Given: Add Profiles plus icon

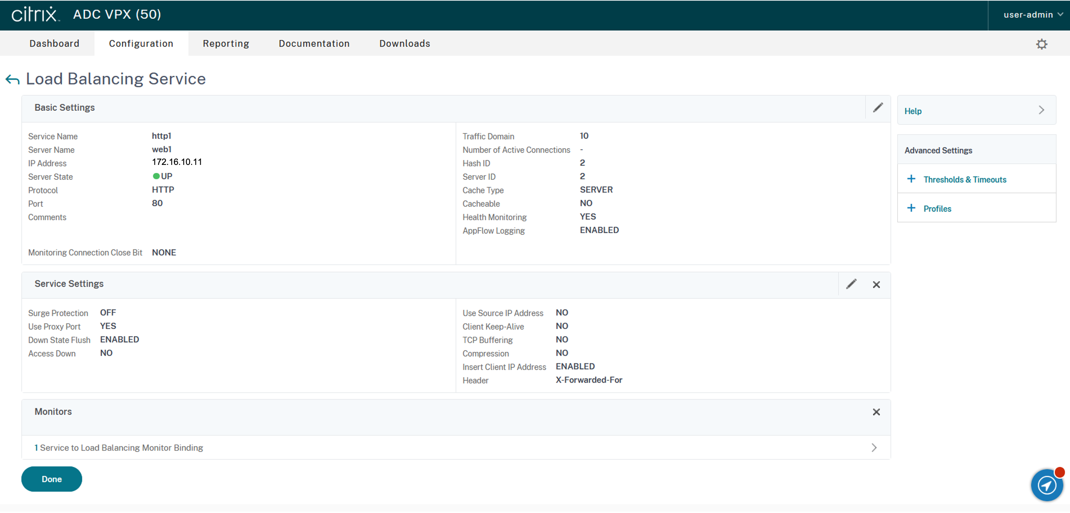Looking at the screenshot, I should pos(911,208).
